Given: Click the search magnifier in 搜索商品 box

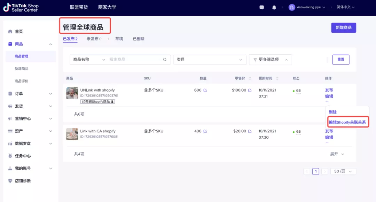Looking at the screenshot, I should coord(164,60).
